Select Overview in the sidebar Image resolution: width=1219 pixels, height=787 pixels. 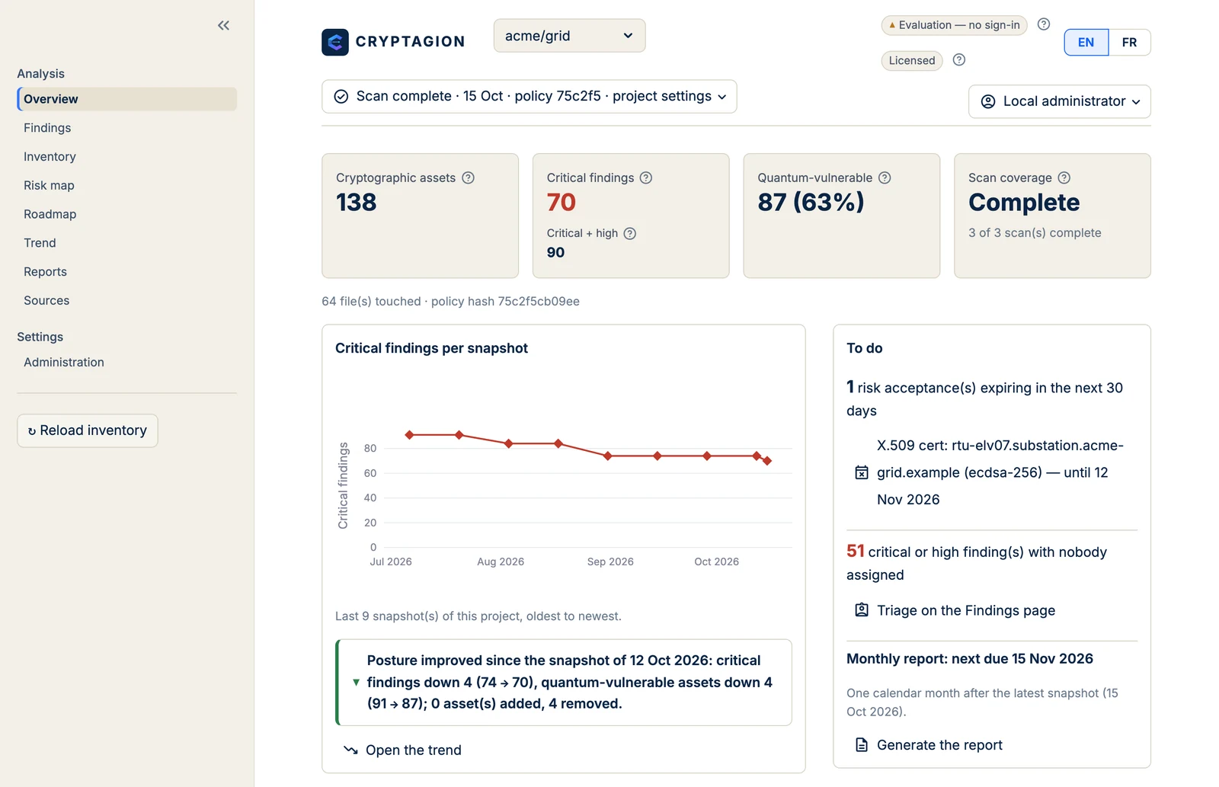click(x=126, y=99)
